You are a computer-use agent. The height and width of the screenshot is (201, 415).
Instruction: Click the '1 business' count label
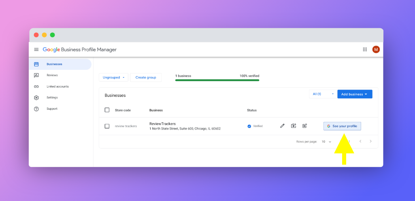183,76
